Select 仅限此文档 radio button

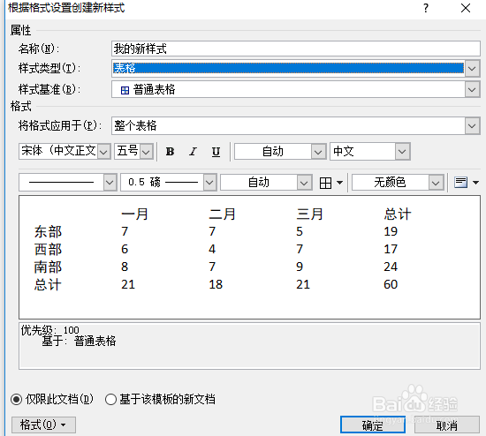pyautogui.click(x=17, y=400)
